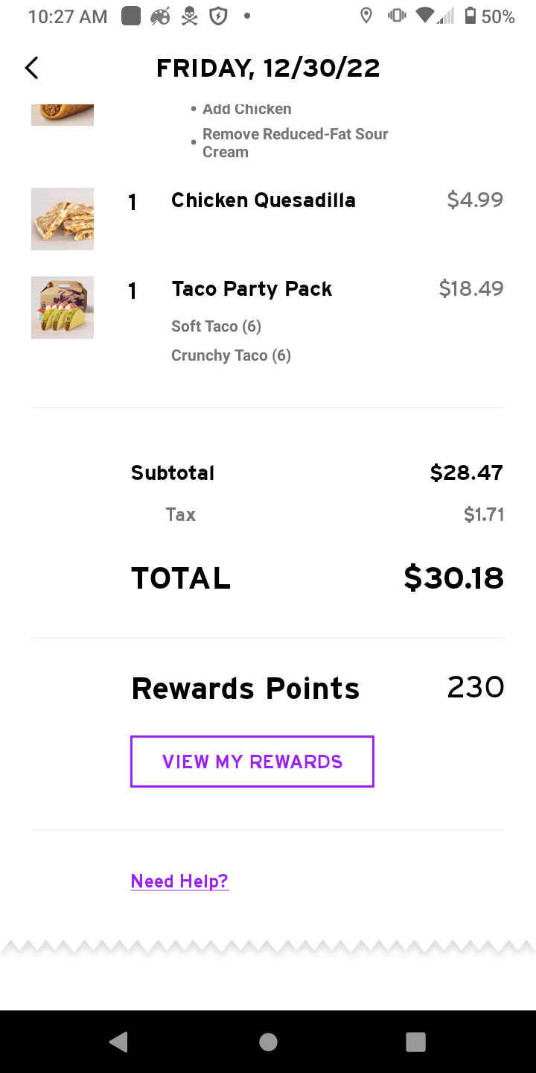The width and height of the screenshot is (536, 1073).
Task: Tap the shield notification icon
Action: pos(218,16)
